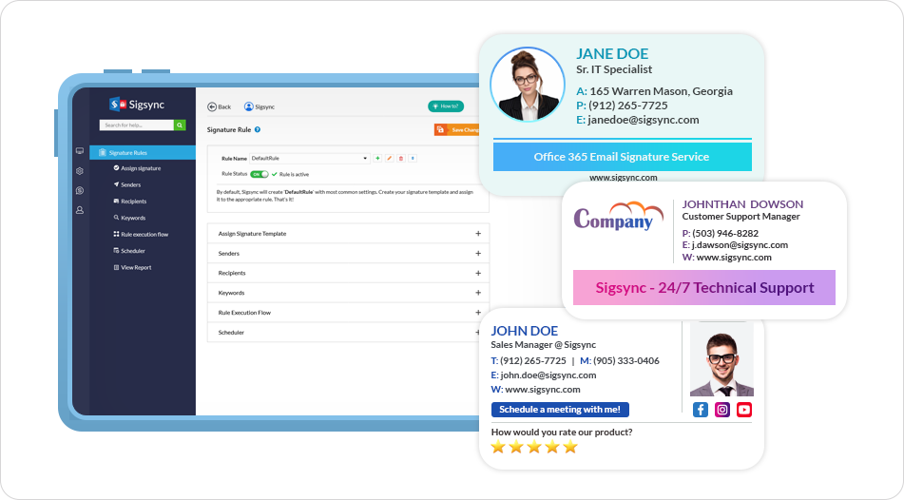Click the green search icon in sidebar
Viewport: 904px width, 500px height.
[180, 125]
